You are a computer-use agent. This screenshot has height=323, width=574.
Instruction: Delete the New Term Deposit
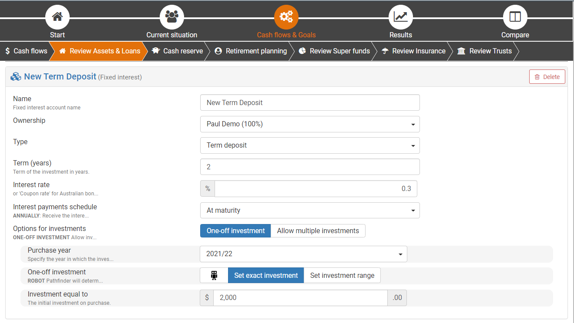[x=547, y=77]
